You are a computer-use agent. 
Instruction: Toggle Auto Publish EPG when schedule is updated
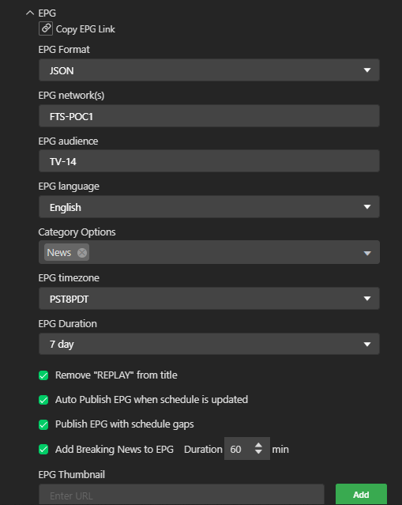pos(43,400)
